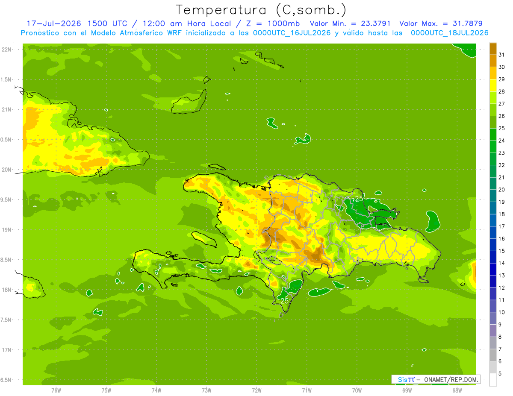The width and height of the screenshot is (513, 396).
Task: Select the 'Valor Max. = 31.7879' text
Action: 441,23
